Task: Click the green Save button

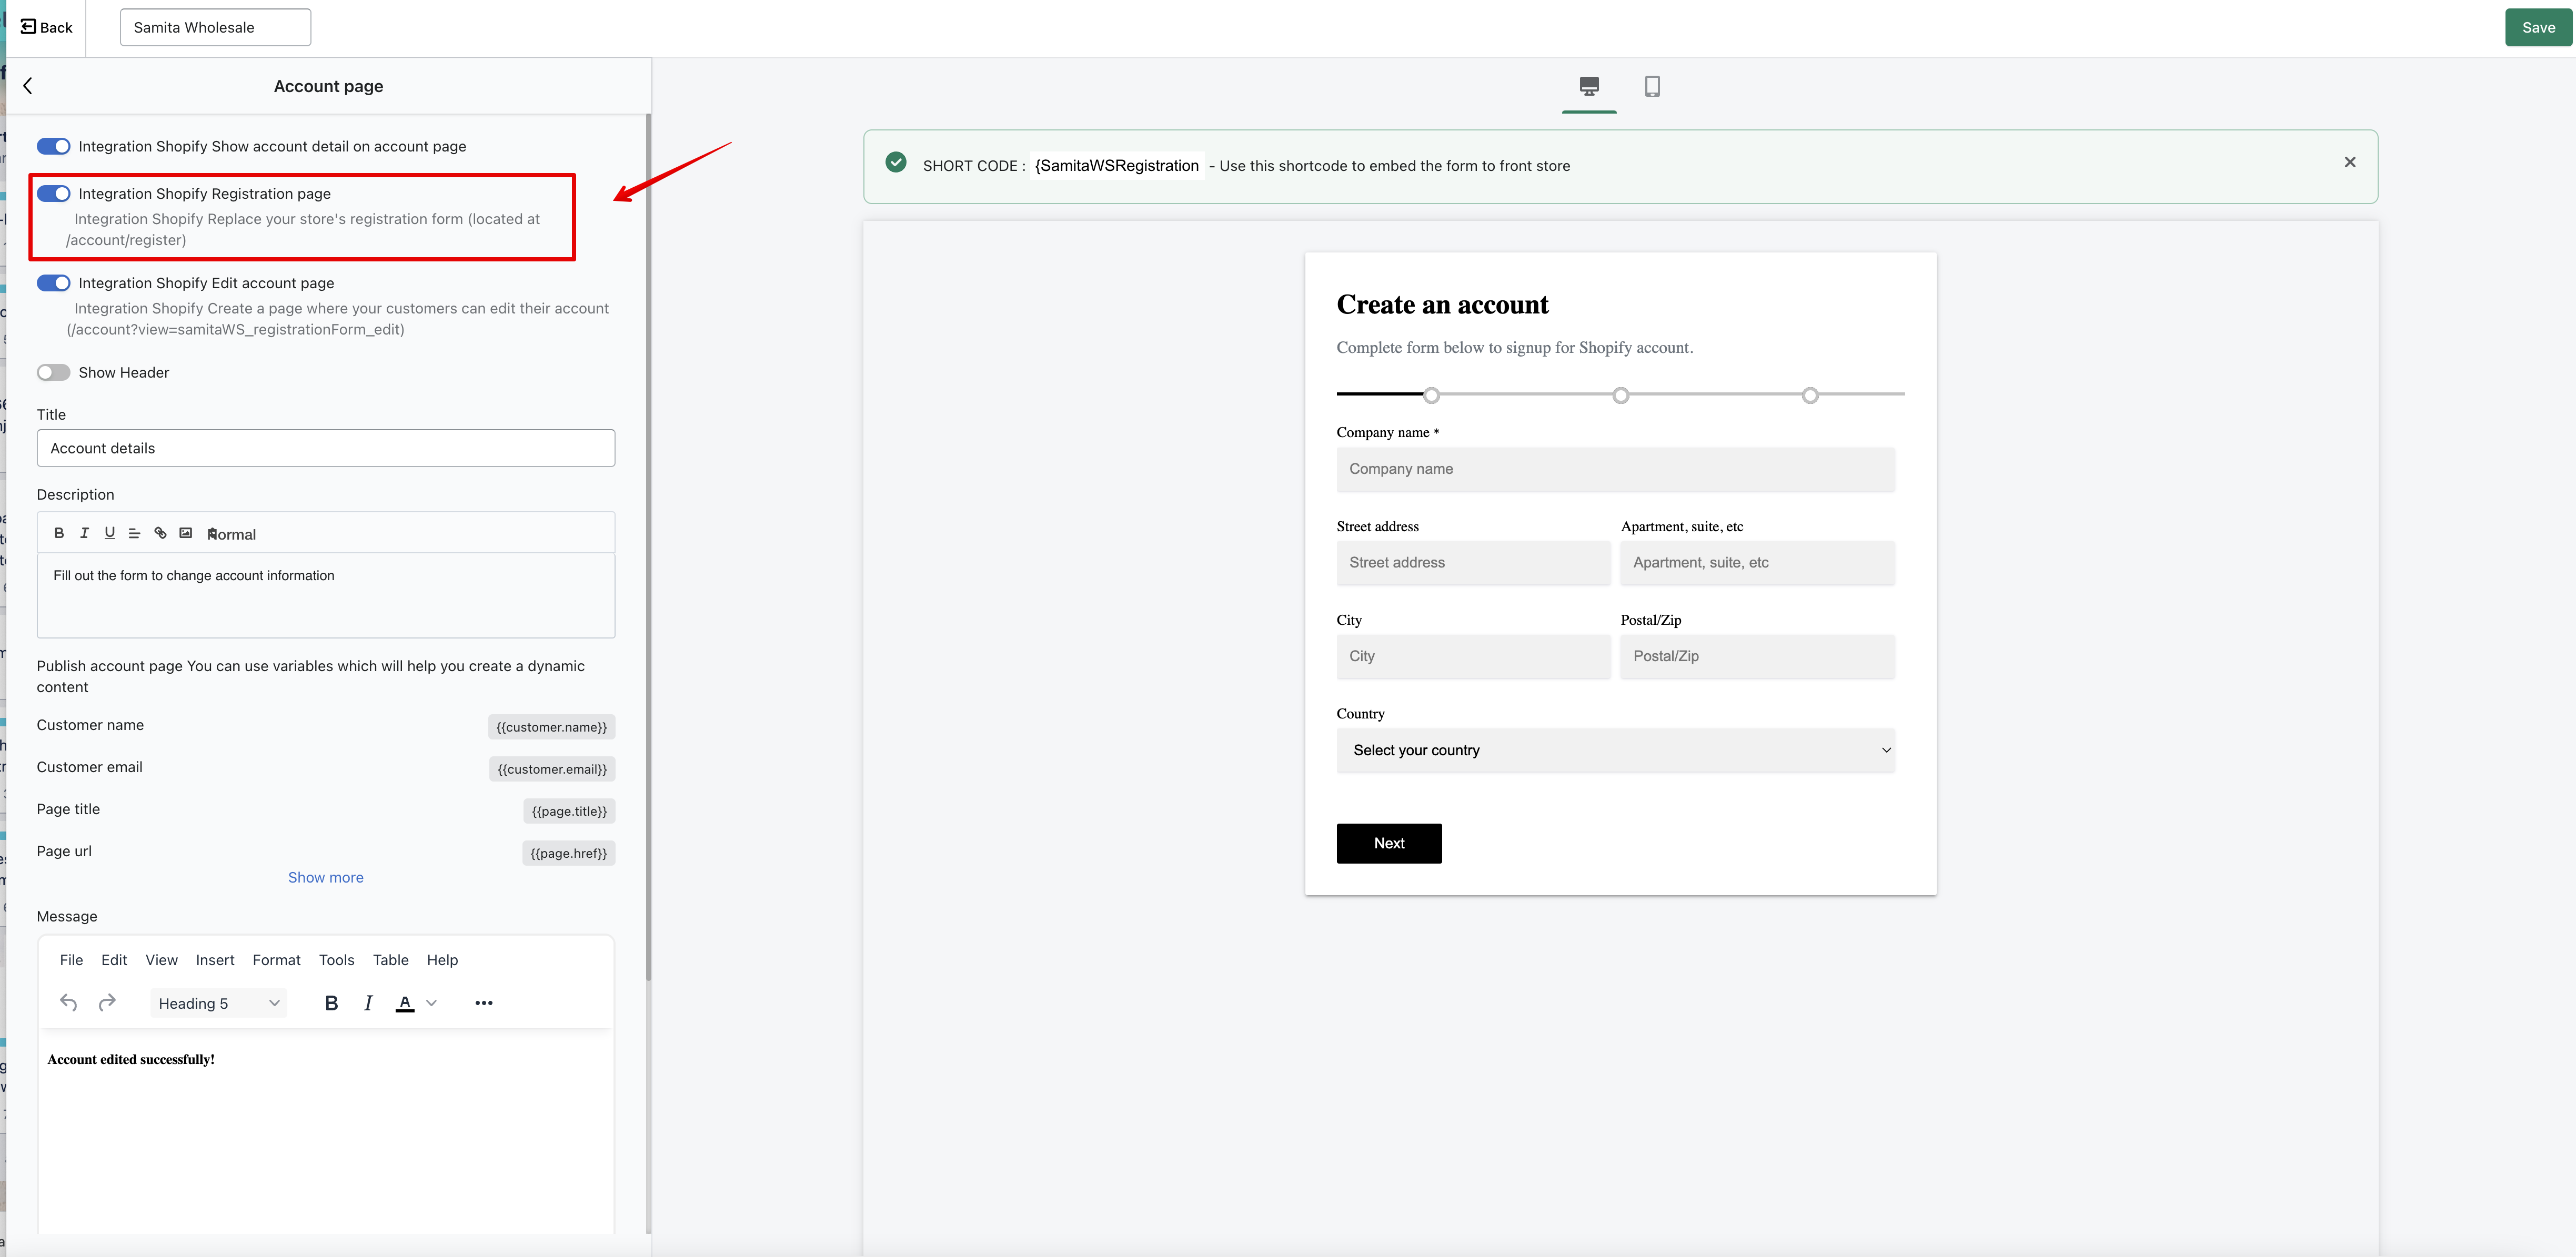Action: [2538, 27]
